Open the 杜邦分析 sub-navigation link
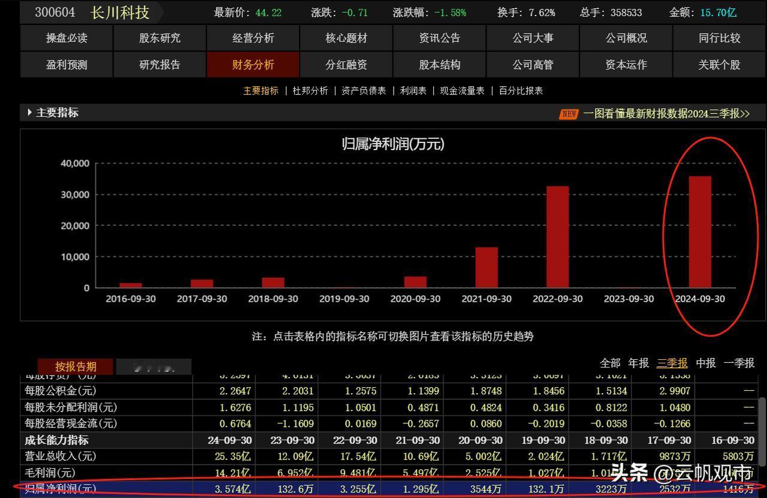 click(310, 91)
